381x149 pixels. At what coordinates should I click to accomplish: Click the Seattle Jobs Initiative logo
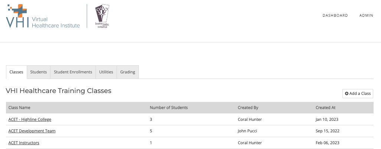[102, 16]
